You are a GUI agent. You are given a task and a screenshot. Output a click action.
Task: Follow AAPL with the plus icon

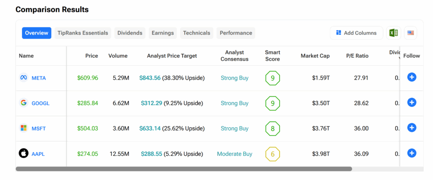[x=411, y=153]
